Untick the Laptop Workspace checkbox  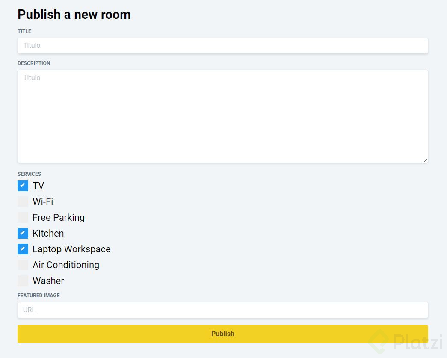(23, 249)
